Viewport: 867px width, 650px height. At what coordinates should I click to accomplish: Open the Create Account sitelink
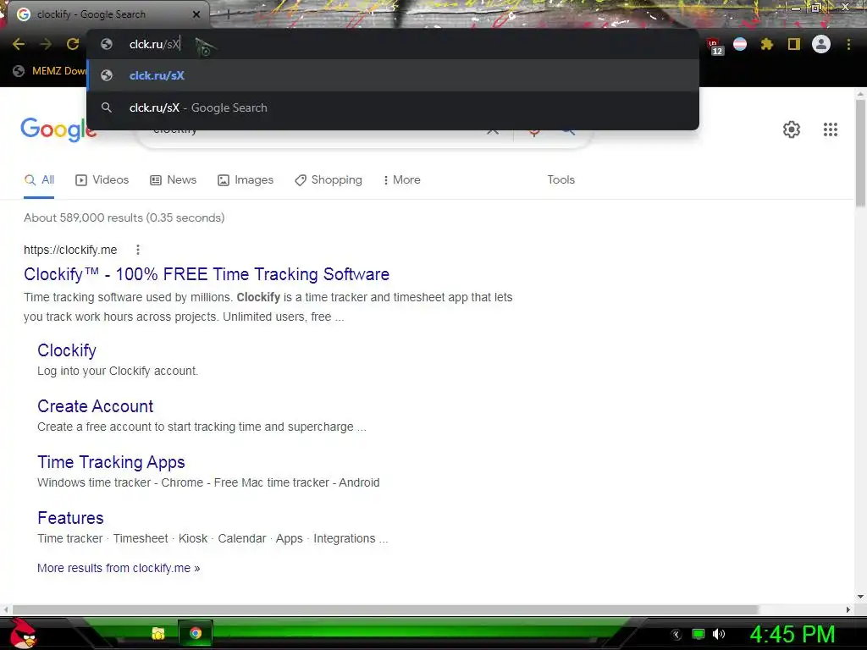[95, 406]
